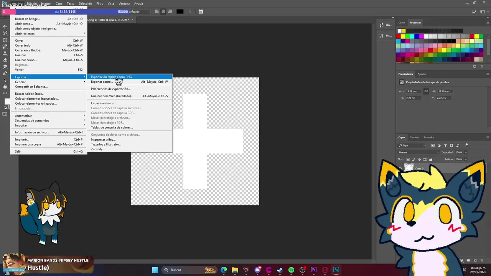Toggle lock transparent pixels
The image size is (491, 276).
(x=408, y=159)
